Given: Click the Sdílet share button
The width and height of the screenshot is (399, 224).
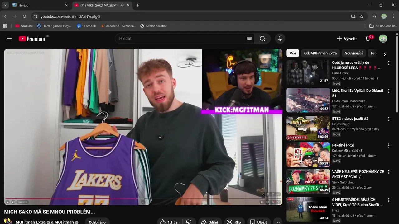Looking at the screenshot, I should [x=209, y=222].
